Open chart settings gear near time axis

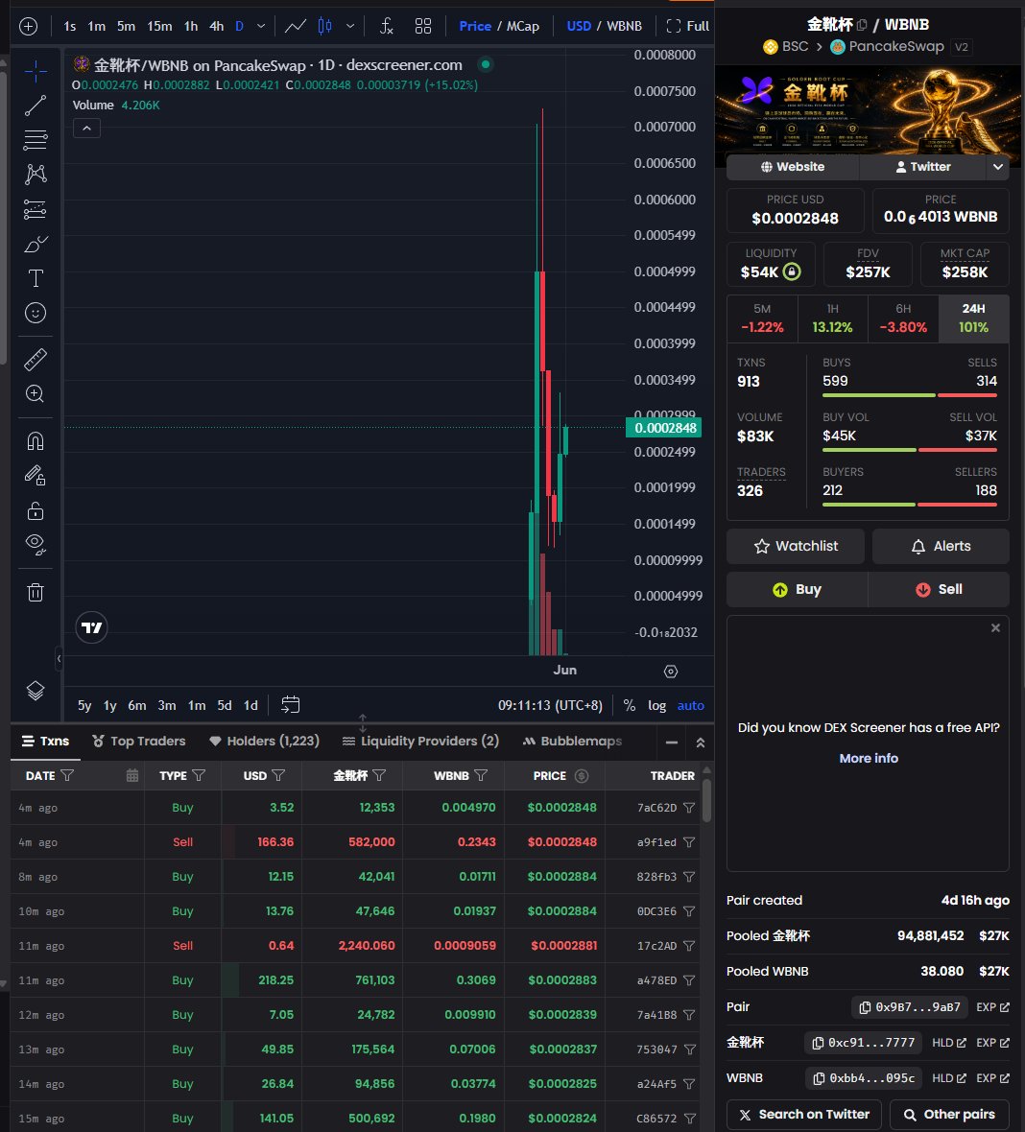[x=670, y=672]
